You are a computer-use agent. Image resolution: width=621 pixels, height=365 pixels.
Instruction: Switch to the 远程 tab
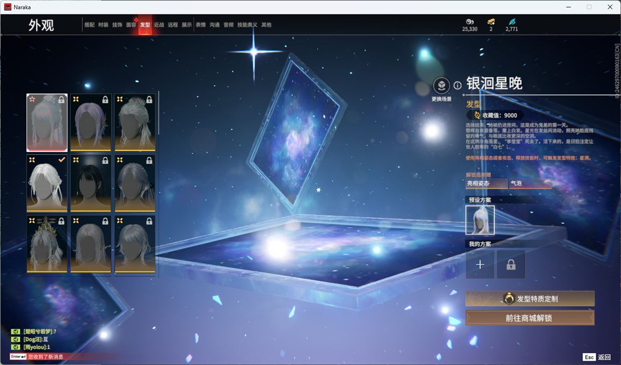point(173,25)
